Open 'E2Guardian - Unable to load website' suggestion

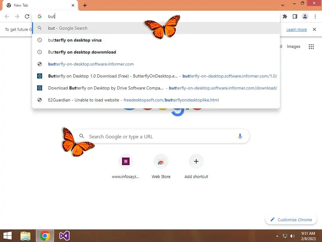tap(156, 100)
